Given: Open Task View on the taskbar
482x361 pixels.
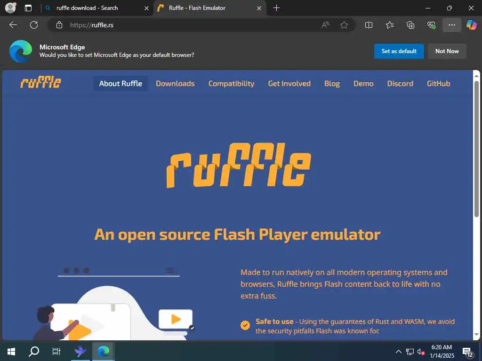Looking at the screenshot, I should click(56, 352).
